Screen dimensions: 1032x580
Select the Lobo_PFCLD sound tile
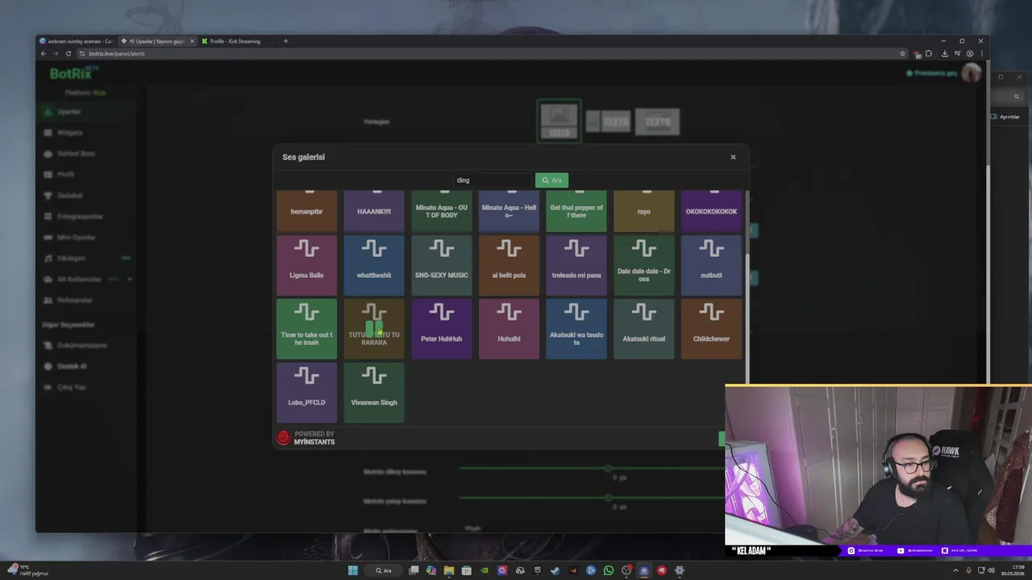coord(306,392)
